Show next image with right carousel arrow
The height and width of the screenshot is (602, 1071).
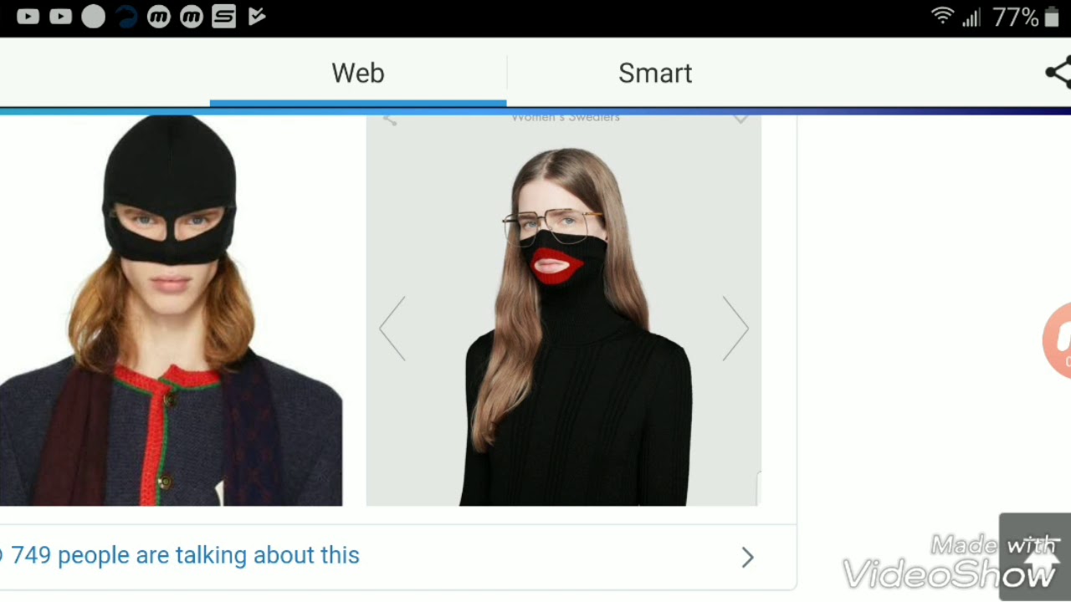click(735, 329)
